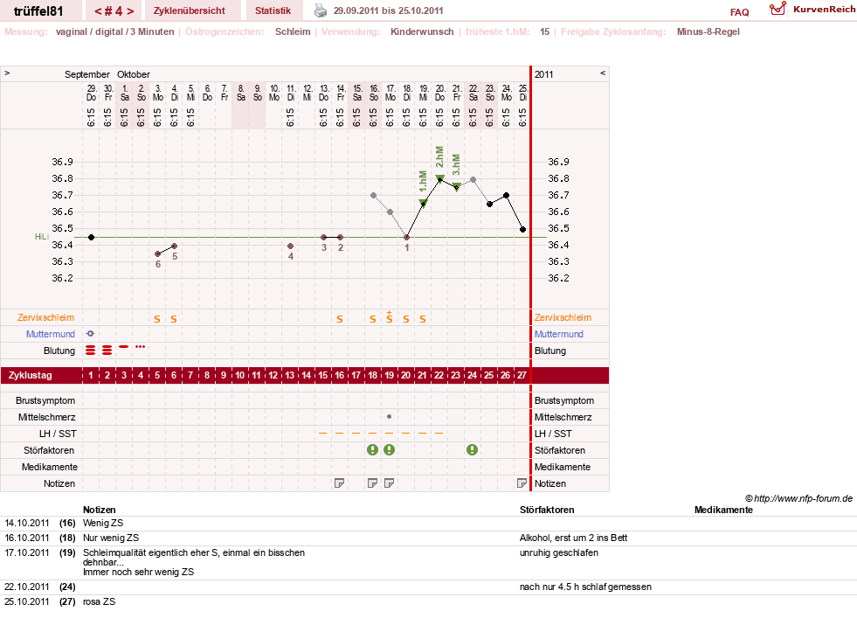Click the 2.hM triangle marker

click(x=439, y=177)
